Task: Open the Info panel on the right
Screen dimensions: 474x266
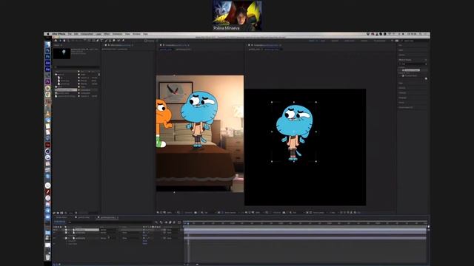Action: tap(401, 45)
